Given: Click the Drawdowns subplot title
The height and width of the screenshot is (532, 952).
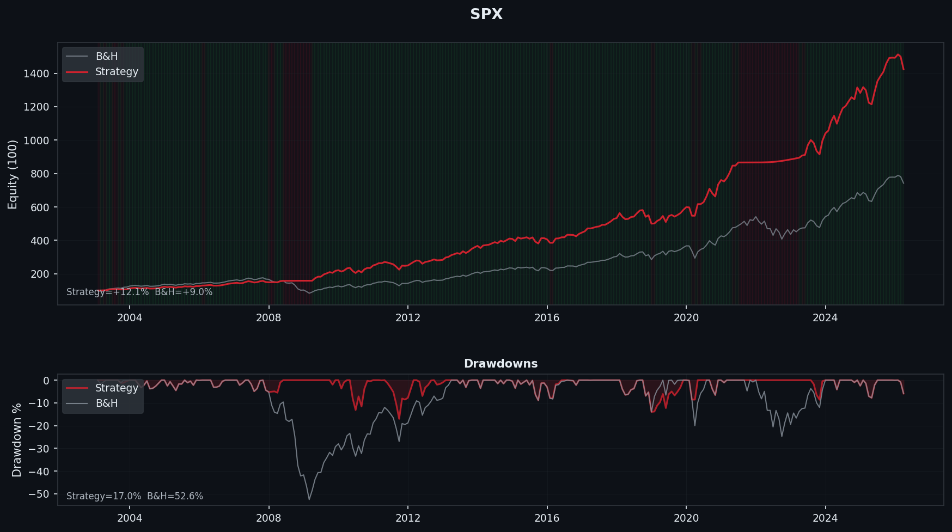Looking at the screenshot, I should click(501, 364).
